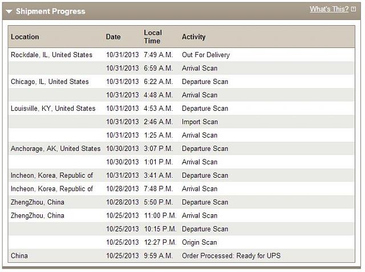Click Rockdale, IL, United States location
This screenshot has height=272, width=365.
pyautogui.click(x=51, y=55)
